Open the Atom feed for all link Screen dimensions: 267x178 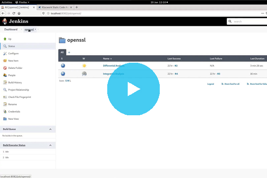pos(231,84)
